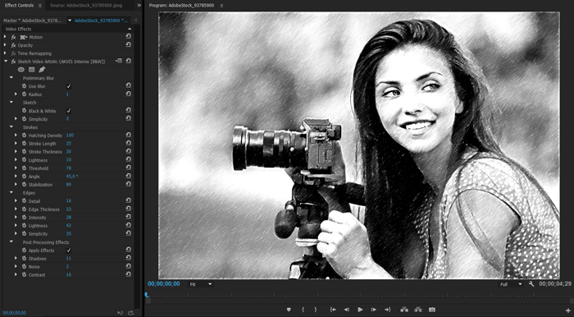The image size is (574, 317).
Task: Reset the Sketch Video Artistic effect
Action: 129,62
